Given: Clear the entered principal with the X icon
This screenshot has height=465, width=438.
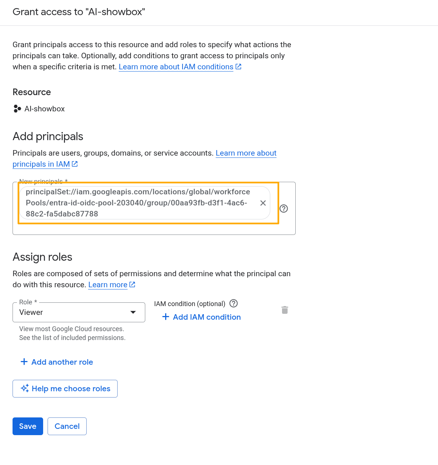Looking at the screenshot, I should (263, 203).
